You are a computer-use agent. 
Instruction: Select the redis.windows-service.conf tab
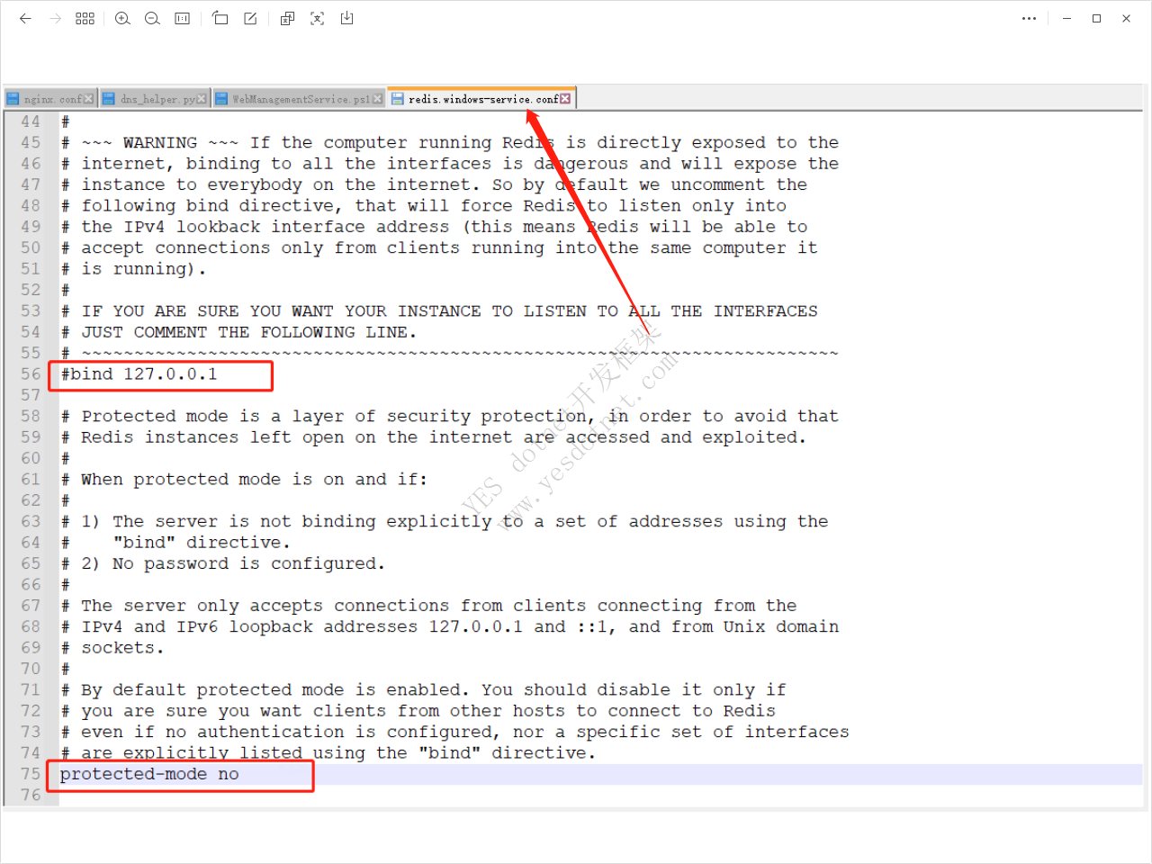point(483,99)
